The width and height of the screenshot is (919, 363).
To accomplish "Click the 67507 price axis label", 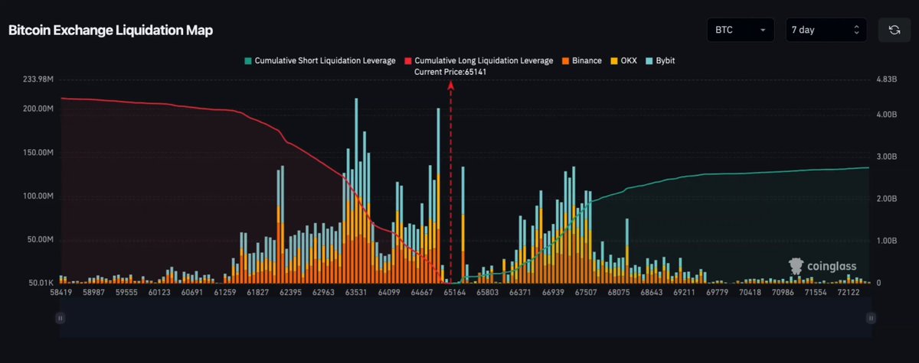I will [586, 293].
